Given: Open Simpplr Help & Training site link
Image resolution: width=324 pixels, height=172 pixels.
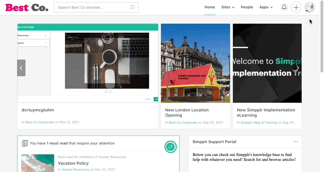Looking at the screenshot, I should tap(258, 122).
